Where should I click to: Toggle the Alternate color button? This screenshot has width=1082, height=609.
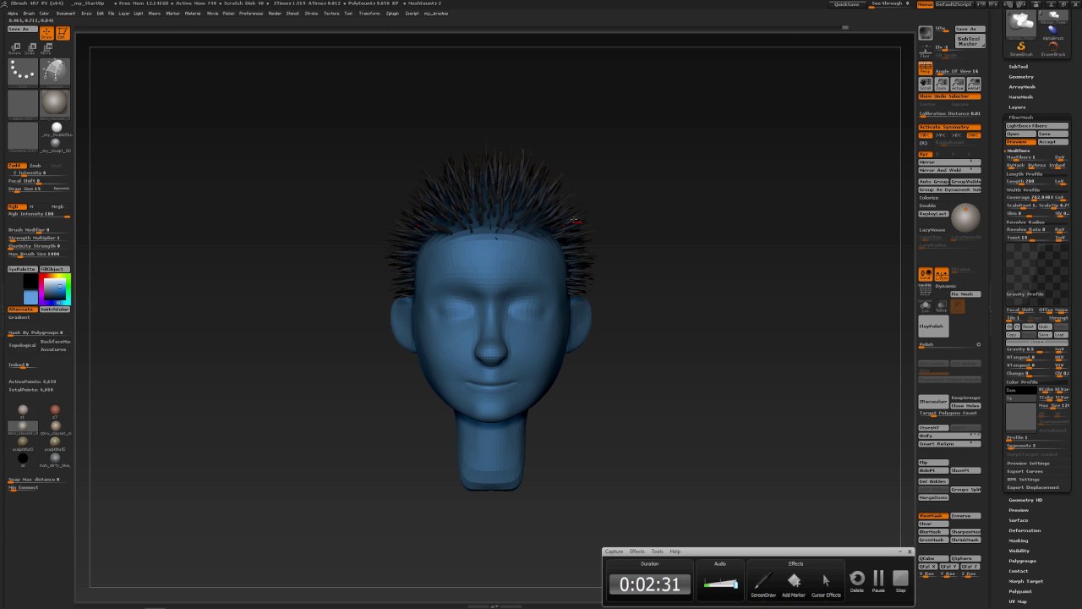pyautogui.click(x=22, y=310)
